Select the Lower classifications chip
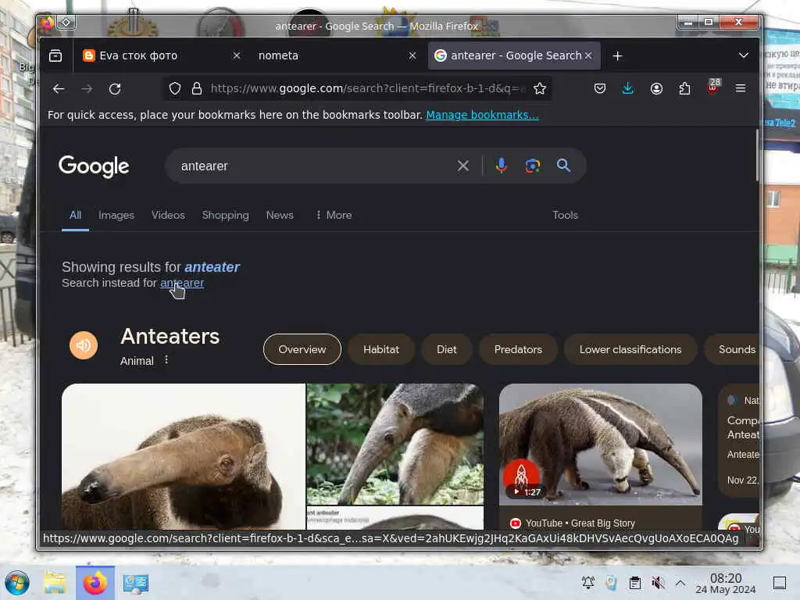Viewport: 800px width, 600px height. (630, 349)
